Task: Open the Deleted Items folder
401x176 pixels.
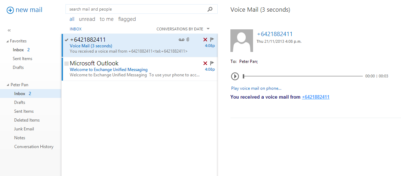Action: (27, 120)
